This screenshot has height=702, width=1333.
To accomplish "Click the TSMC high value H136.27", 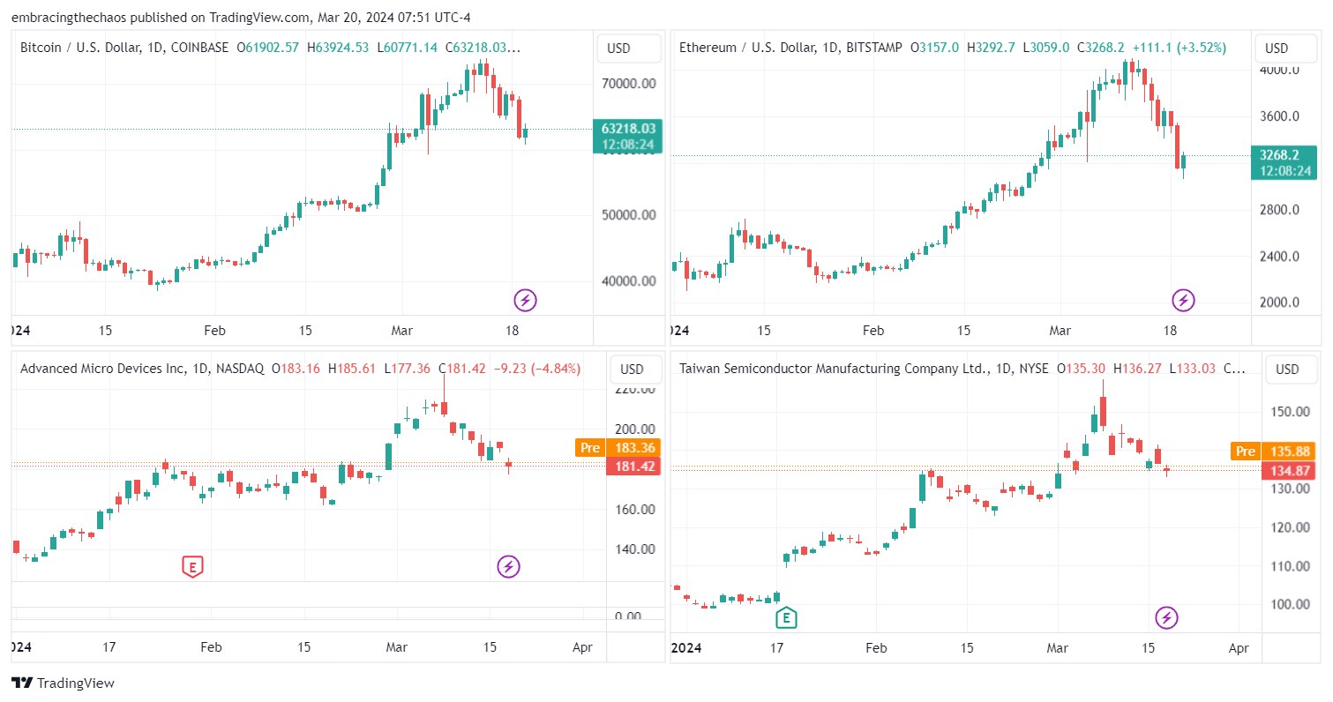I will [1138, 369].
